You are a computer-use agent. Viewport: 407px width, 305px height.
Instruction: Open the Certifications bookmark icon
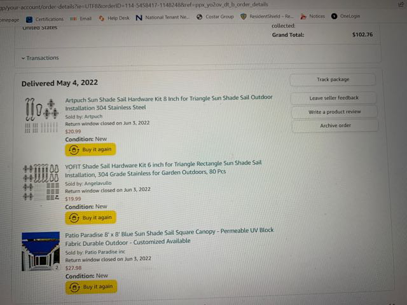(x=29, y=20)
